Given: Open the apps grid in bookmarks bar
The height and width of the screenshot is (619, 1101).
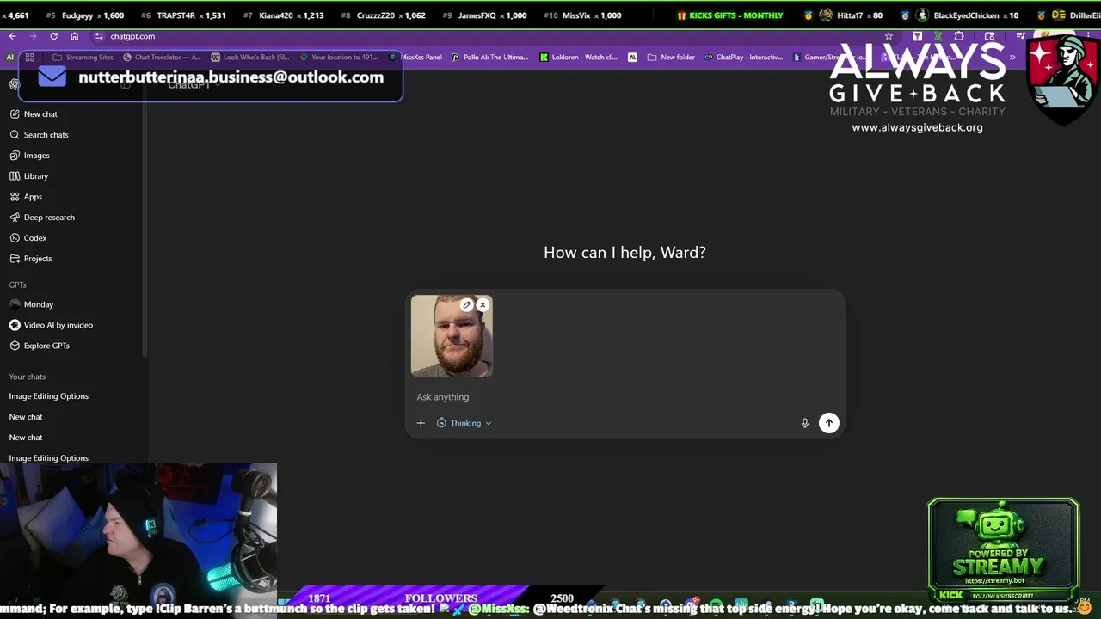Looking at the screenshot, I should [x=29, y=57].
